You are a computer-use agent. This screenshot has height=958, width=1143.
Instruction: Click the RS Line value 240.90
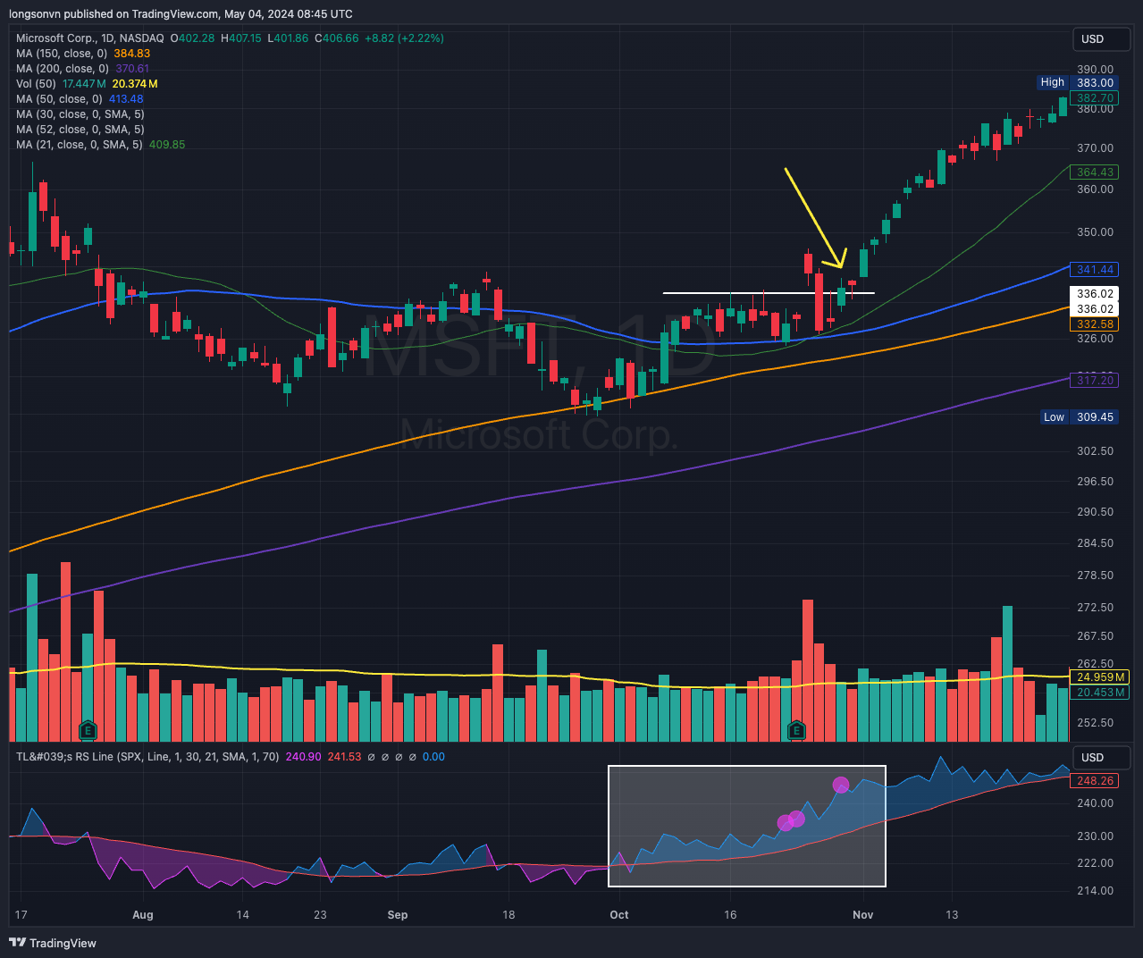point(303,757)
